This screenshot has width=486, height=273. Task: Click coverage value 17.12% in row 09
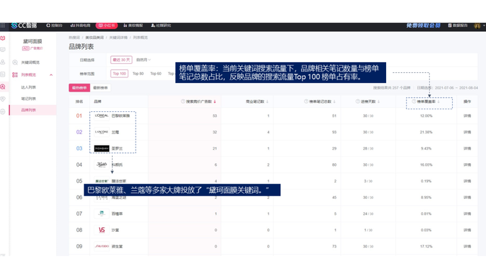(x=426, y=247)
